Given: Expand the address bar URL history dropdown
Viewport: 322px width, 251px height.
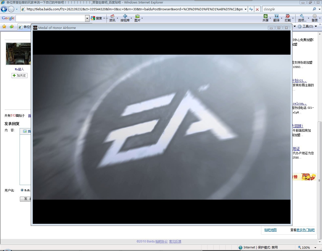Looking at the screenshot, I should tap(245, 9).
